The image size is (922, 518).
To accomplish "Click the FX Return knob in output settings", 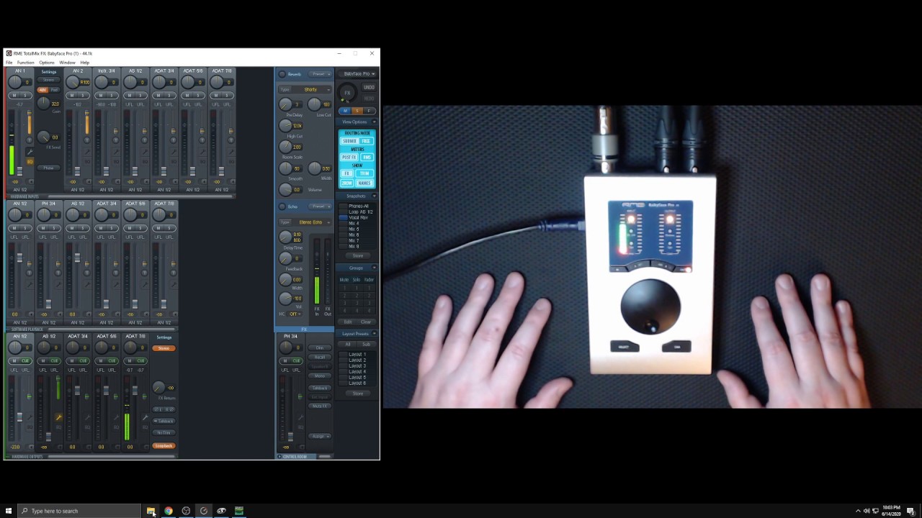I will (x=159, y=388).
